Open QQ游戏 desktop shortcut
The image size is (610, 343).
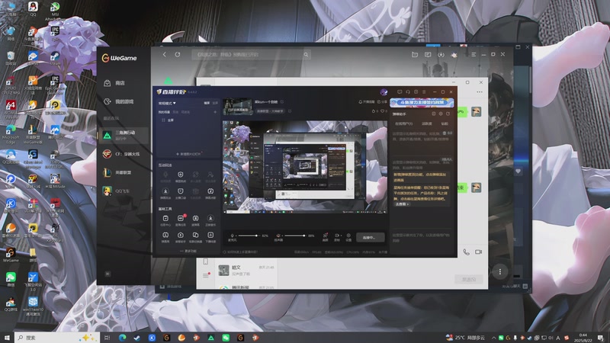pos(11,304)
